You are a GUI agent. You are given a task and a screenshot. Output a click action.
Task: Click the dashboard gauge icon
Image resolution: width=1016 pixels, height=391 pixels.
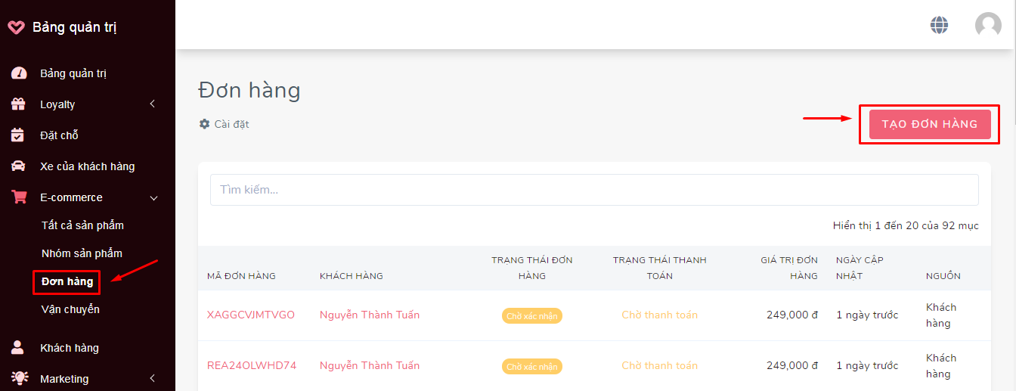click(x=18, y=73)
